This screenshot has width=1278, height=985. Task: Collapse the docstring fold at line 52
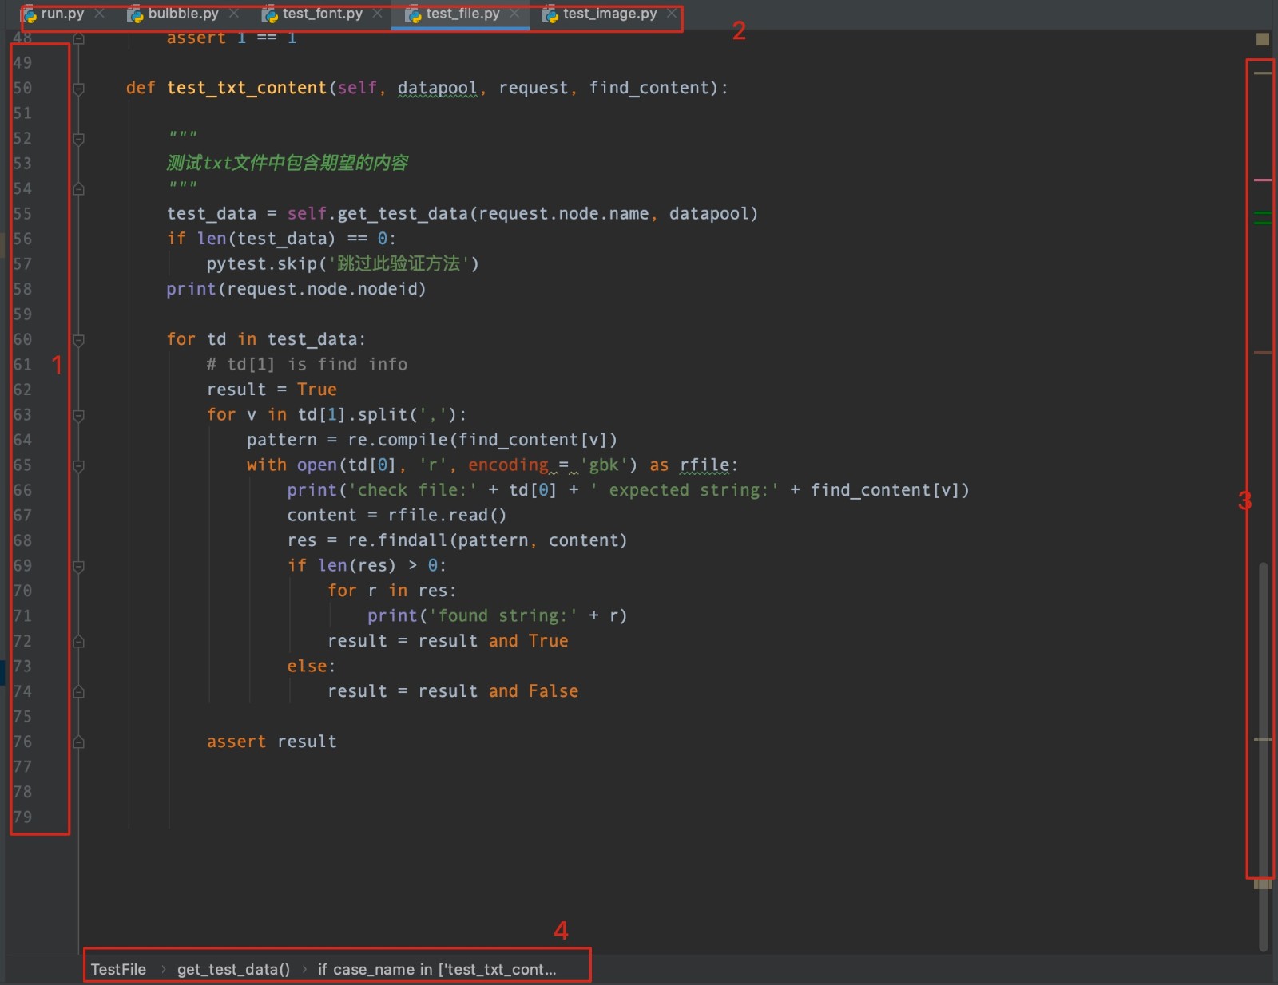[x=78, y=139]
